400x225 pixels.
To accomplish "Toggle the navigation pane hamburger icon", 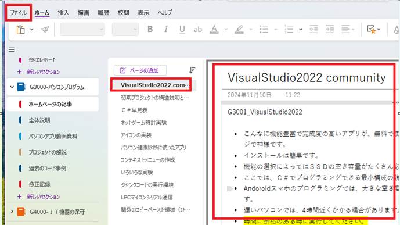I will tap(12, 49).
